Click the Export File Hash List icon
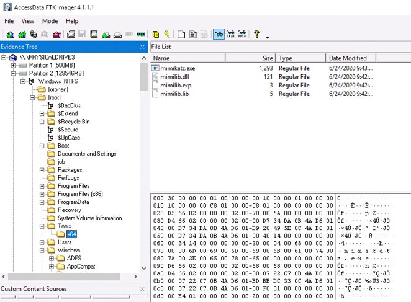Screen dimensions: 411x302 pyautogui.click(x=193, y=34)
